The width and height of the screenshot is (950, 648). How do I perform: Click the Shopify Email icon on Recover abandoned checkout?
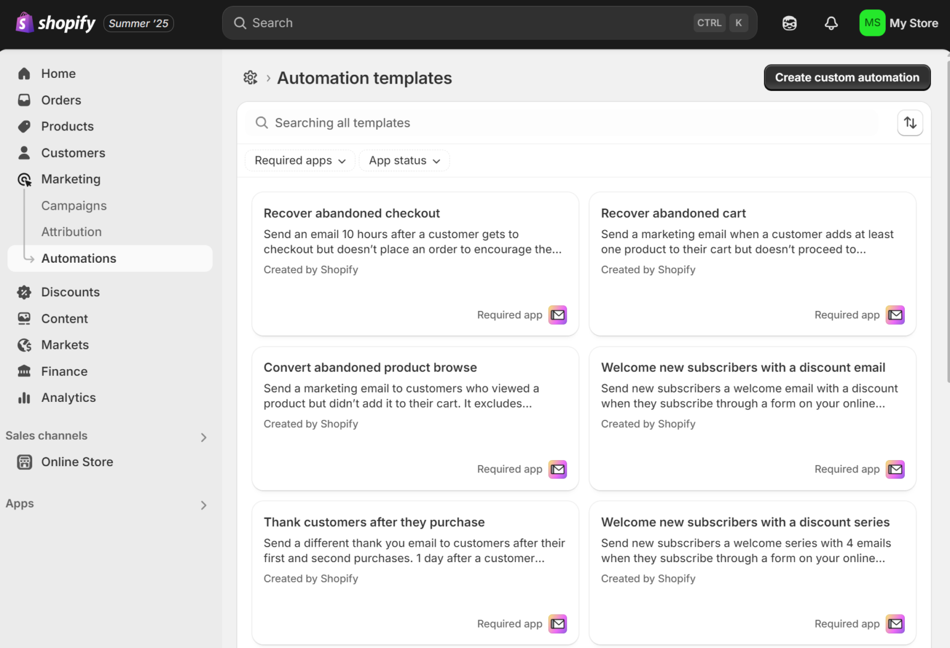click(558, 315)
